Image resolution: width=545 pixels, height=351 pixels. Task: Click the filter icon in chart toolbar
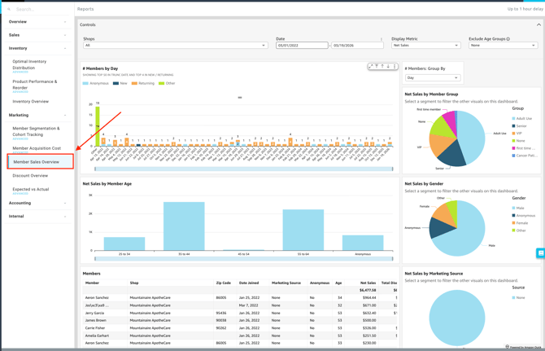(377, 67)
